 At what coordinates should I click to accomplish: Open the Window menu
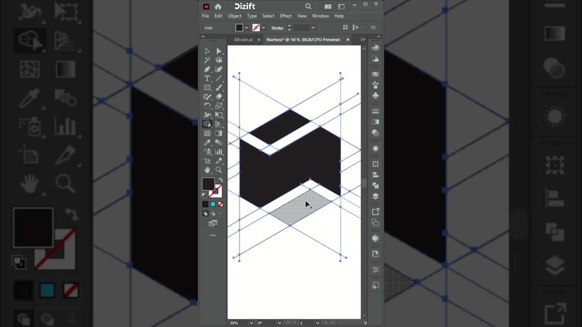click(321, 16)
